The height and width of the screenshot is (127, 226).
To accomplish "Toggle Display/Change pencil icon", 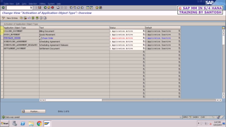I will pyautogui.click(x=3, y=18).
